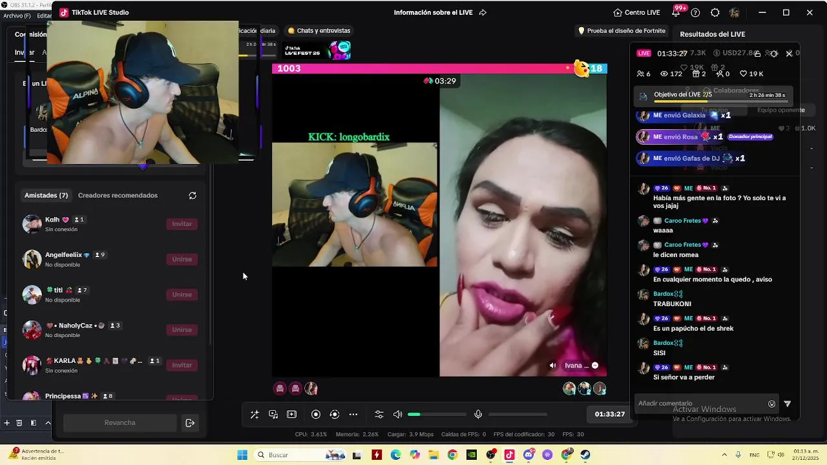Click the share arrow beside Información sobre el LIVE
This screenshot has width=827, height=465.
click(483, 12)
